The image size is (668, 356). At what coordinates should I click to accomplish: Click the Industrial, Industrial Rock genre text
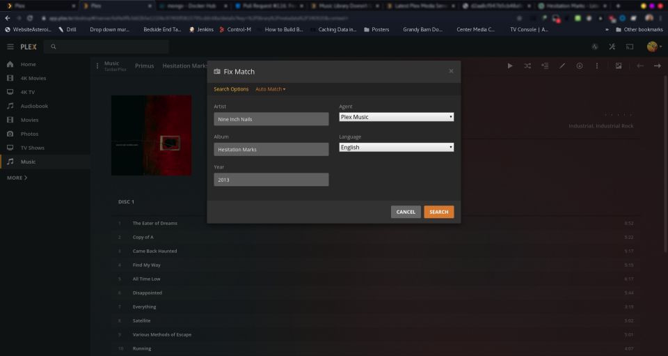(601, 126)
